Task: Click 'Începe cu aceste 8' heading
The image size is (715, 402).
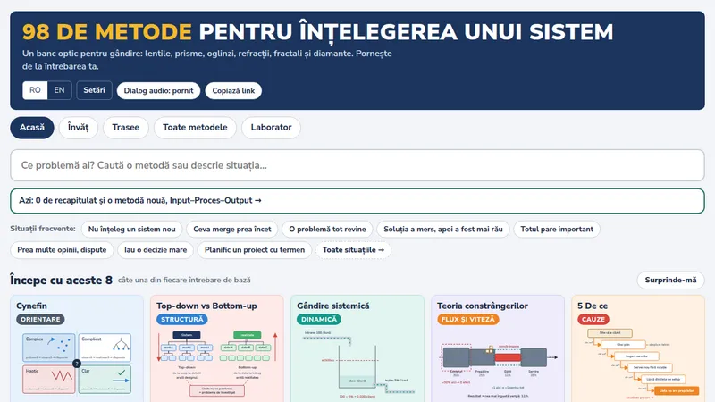Action: click(61, 280)
